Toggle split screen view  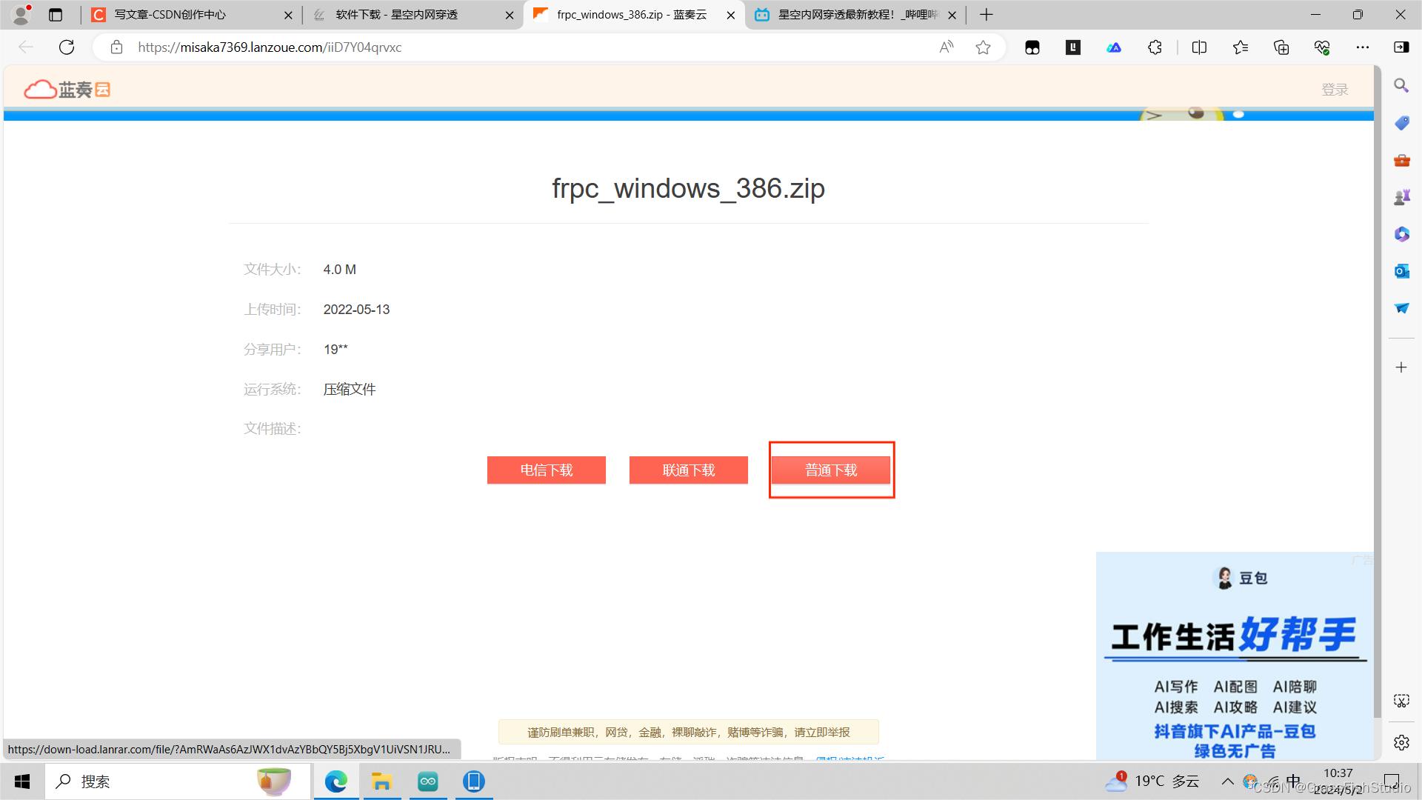click(1199, 47)
